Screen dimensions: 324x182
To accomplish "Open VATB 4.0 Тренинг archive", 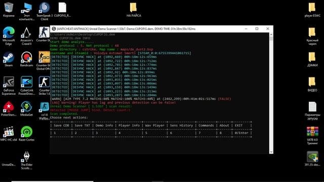I will coord(312,136).
